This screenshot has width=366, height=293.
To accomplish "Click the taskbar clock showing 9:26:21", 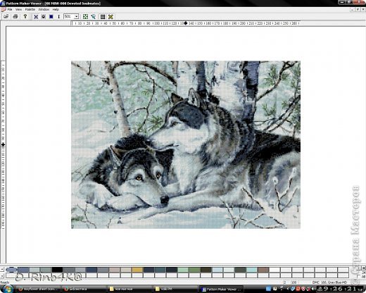I will (x=339, y=289).
